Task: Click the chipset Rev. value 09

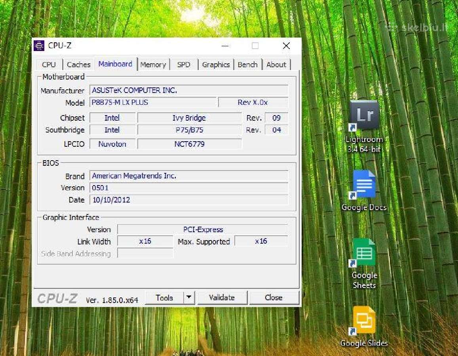Action: pos(276,118)
